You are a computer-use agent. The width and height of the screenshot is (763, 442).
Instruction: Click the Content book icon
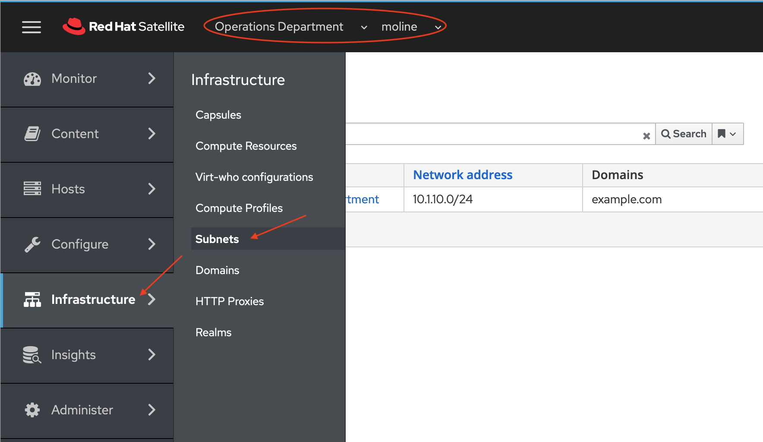pyautogui.click(x=32, y=134)
